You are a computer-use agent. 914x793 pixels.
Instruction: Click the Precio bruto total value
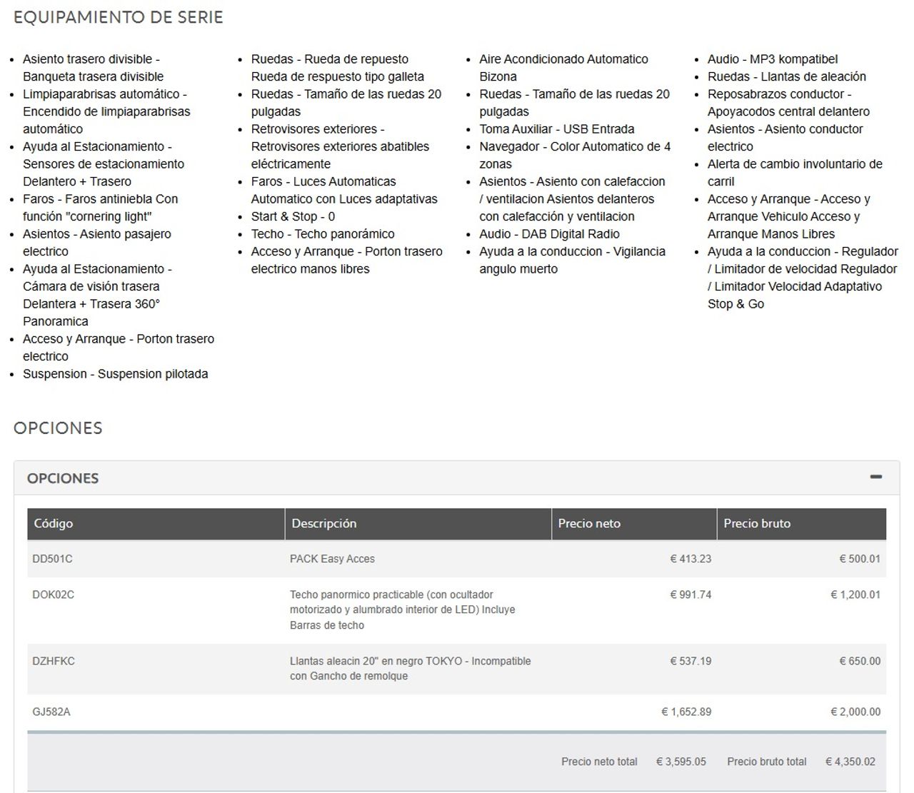click(x=850, y=762)
